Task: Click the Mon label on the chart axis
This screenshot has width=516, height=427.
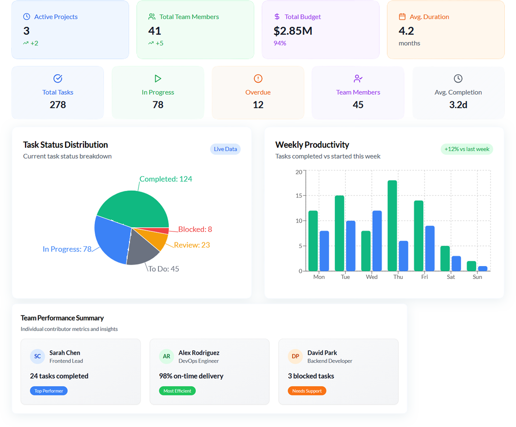Action: tap(319, 277)
